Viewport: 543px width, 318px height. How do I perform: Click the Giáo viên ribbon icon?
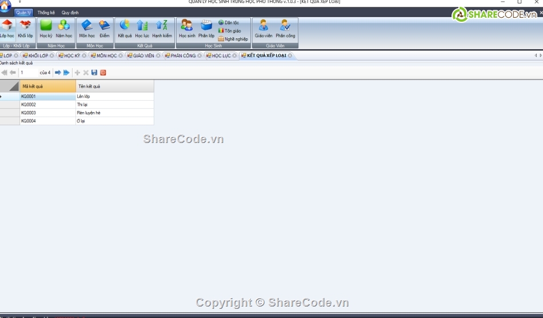[x=263, y=29]
